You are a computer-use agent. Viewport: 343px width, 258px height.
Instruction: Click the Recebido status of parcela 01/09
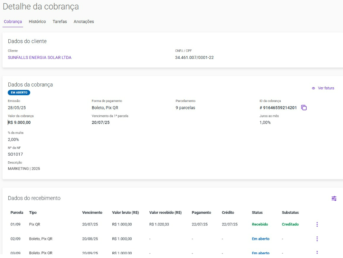(260, 224)
